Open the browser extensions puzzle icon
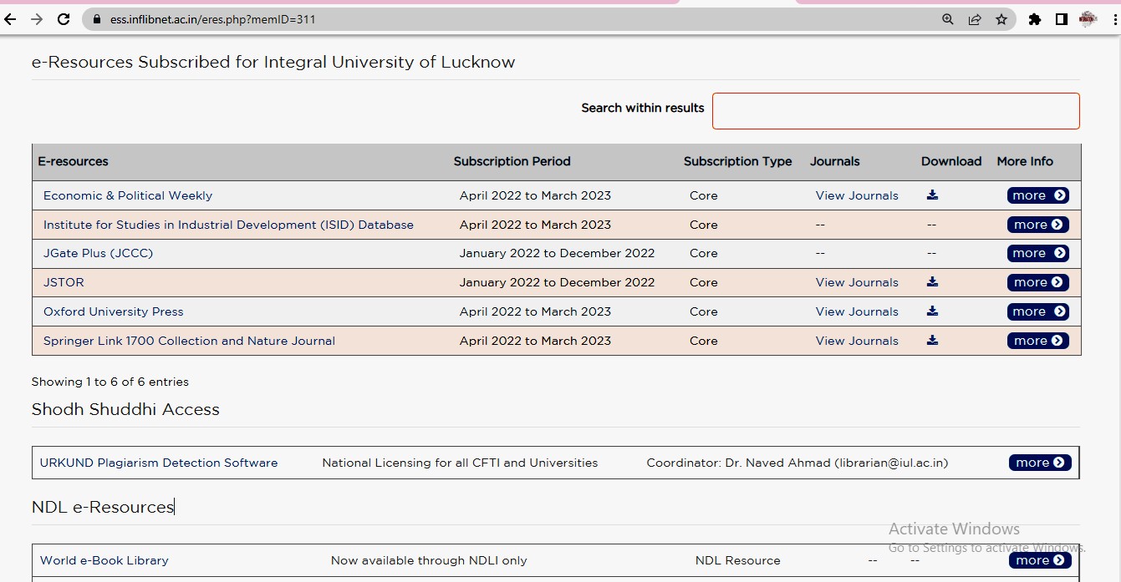 click(1035, 19)
